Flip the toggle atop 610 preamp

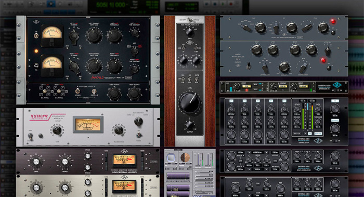(190, 19)
